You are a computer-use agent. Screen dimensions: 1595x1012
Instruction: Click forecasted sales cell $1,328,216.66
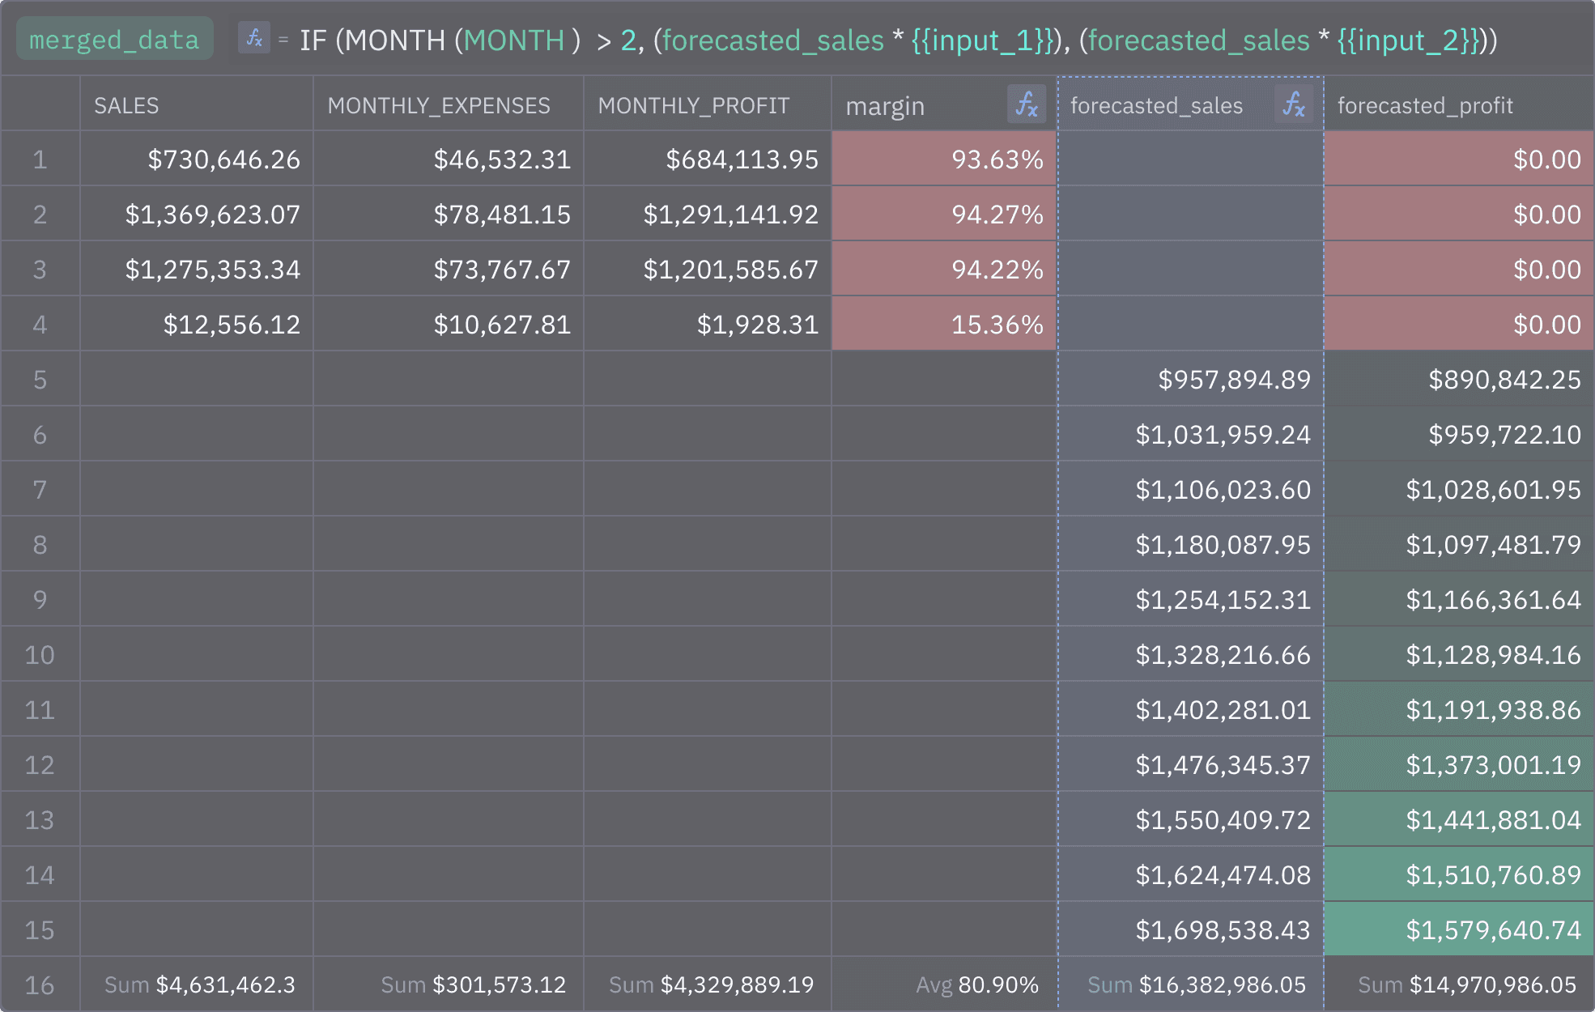coord(1191,655)
